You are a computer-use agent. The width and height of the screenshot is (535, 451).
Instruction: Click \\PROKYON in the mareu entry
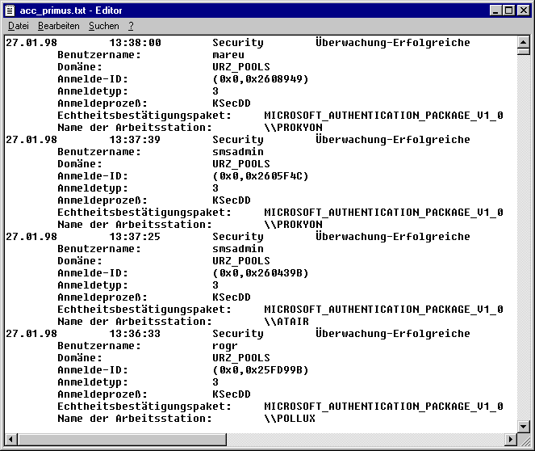pos(293,128)
